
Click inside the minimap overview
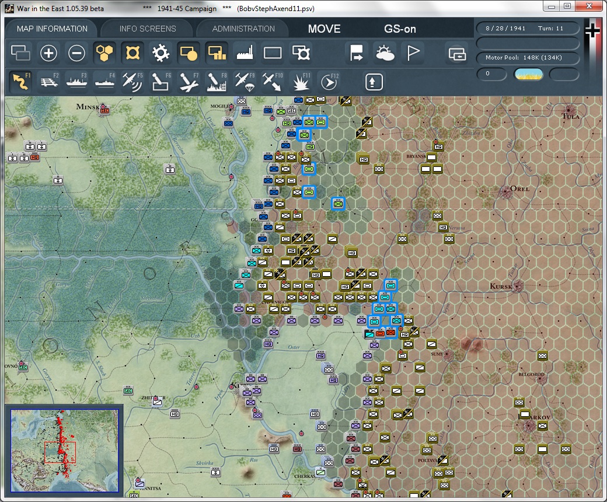coord(64,451)
